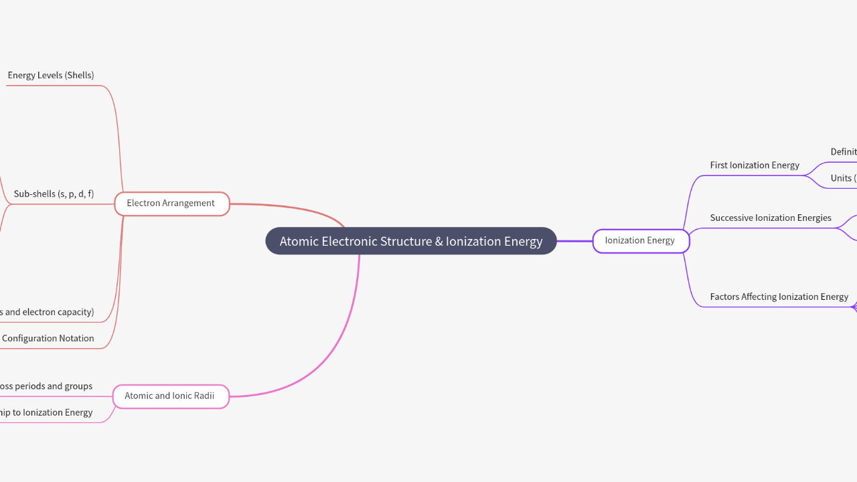Select the Sub-shells (s, p, d, f) topic
857x482 pixels.
(x=54, y=194)
